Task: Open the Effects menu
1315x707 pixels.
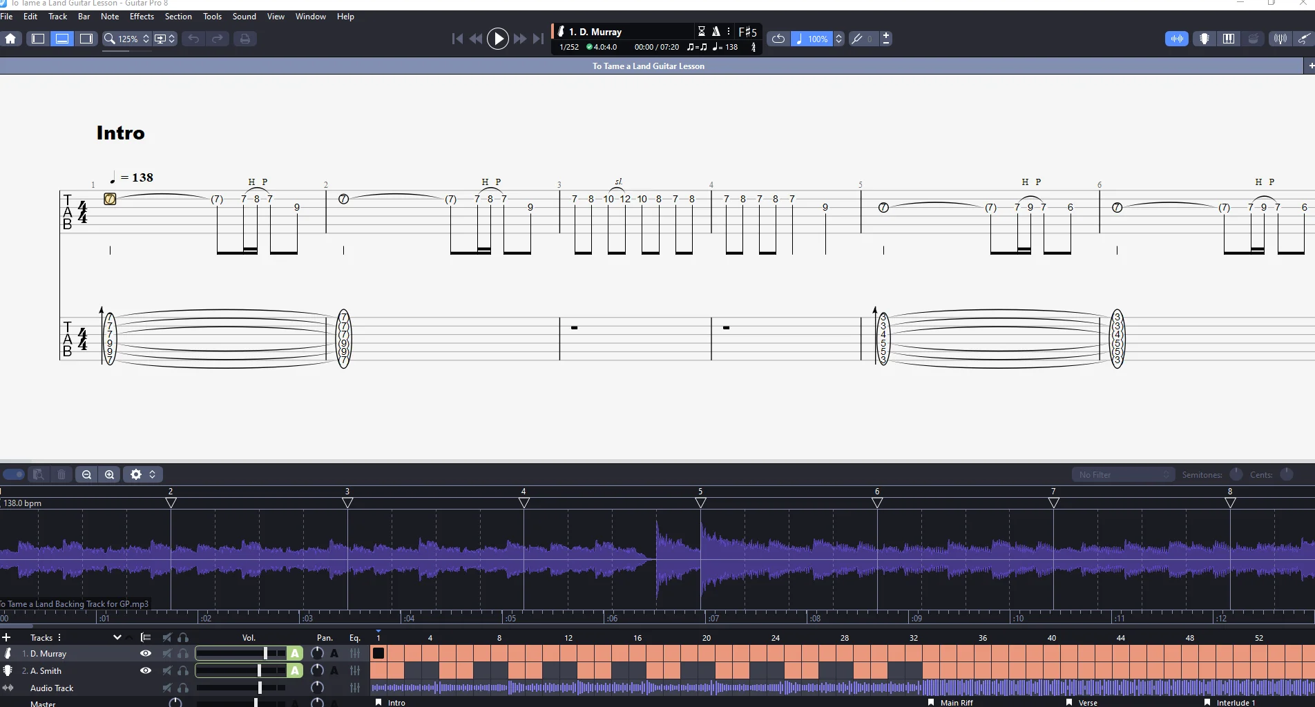Action: [142, 17]
